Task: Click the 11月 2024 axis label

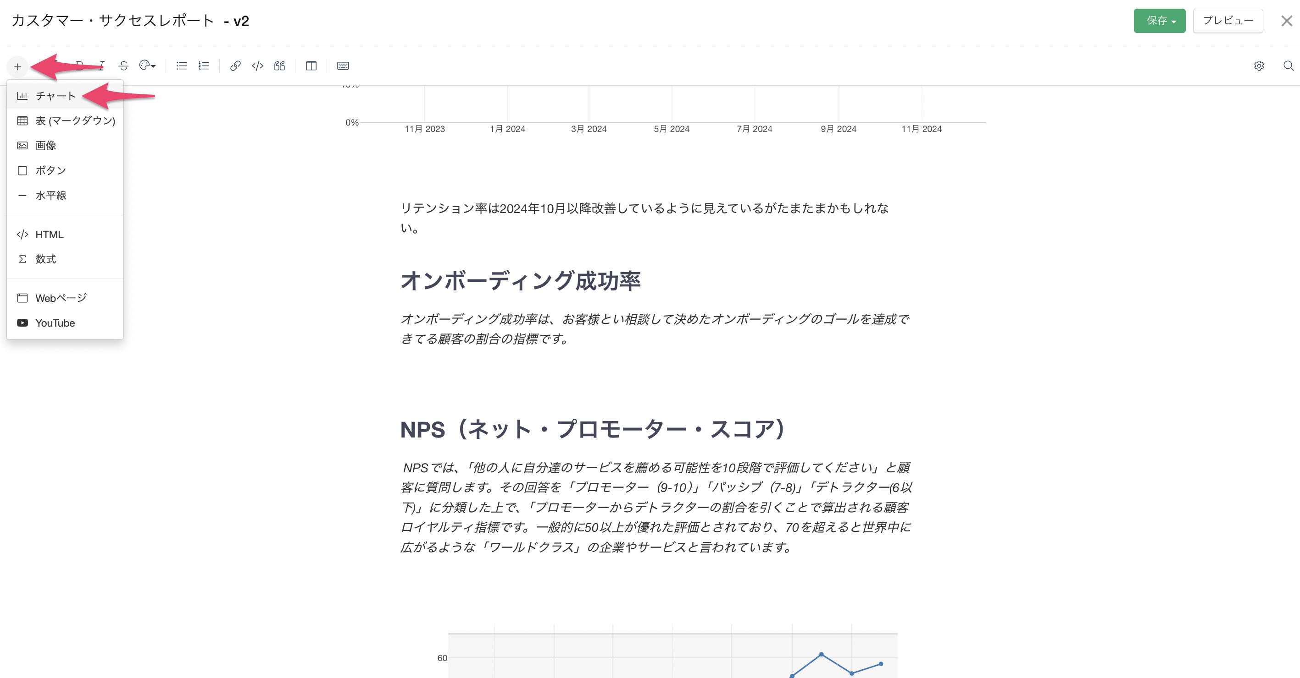Action: 921,129
